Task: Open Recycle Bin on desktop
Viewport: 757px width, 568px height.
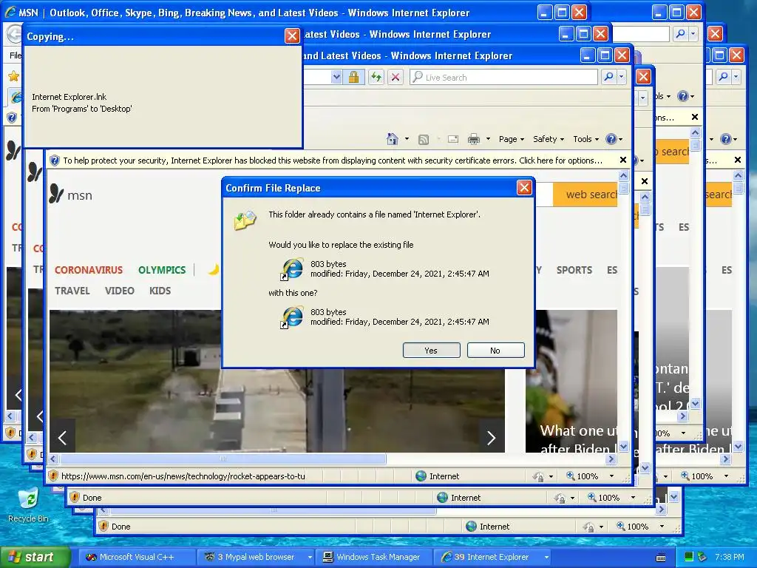Action: [x=29, y=505]
